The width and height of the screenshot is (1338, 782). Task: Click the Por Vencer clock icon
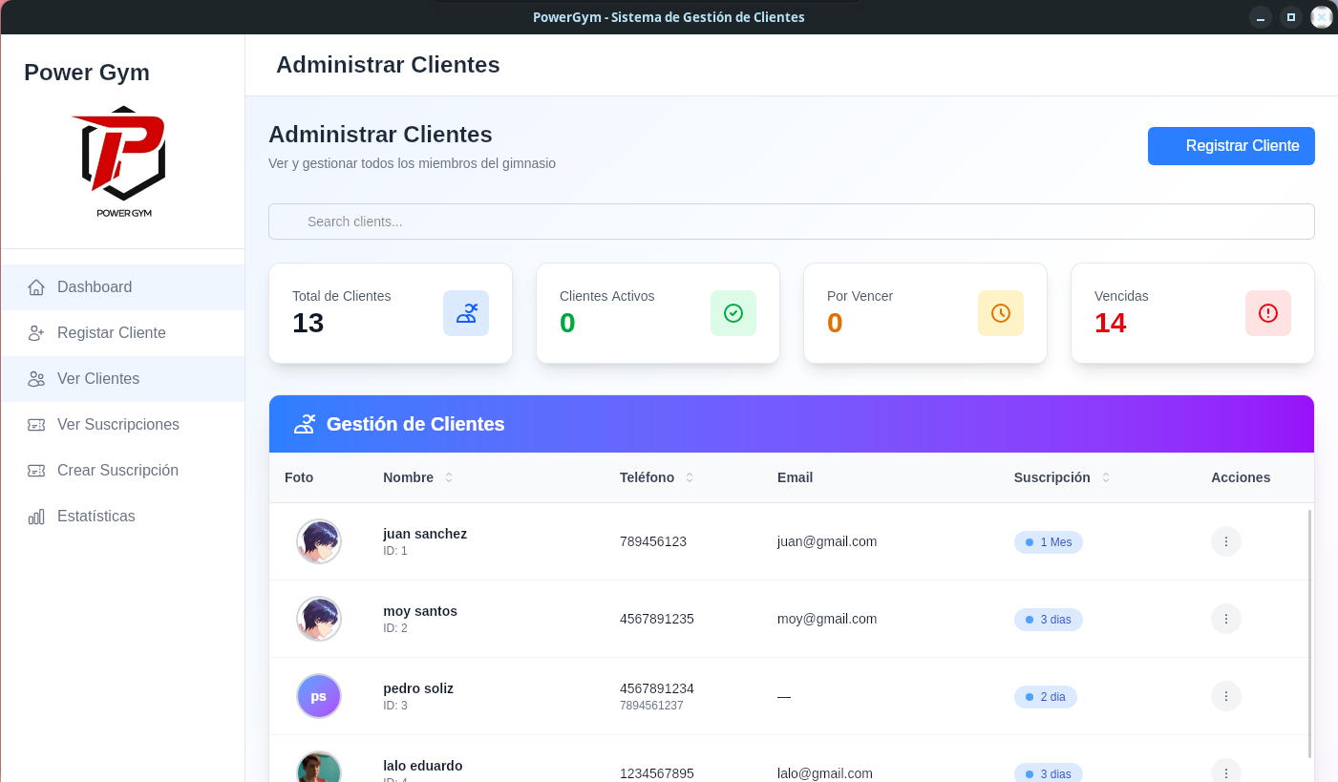(x=1001, y=313)
